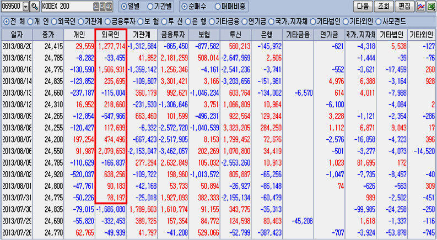Click the stock code 069500 input field
The height and width of the screenshot is (240, 437).
pyautogui.click(x=12, y=7)
